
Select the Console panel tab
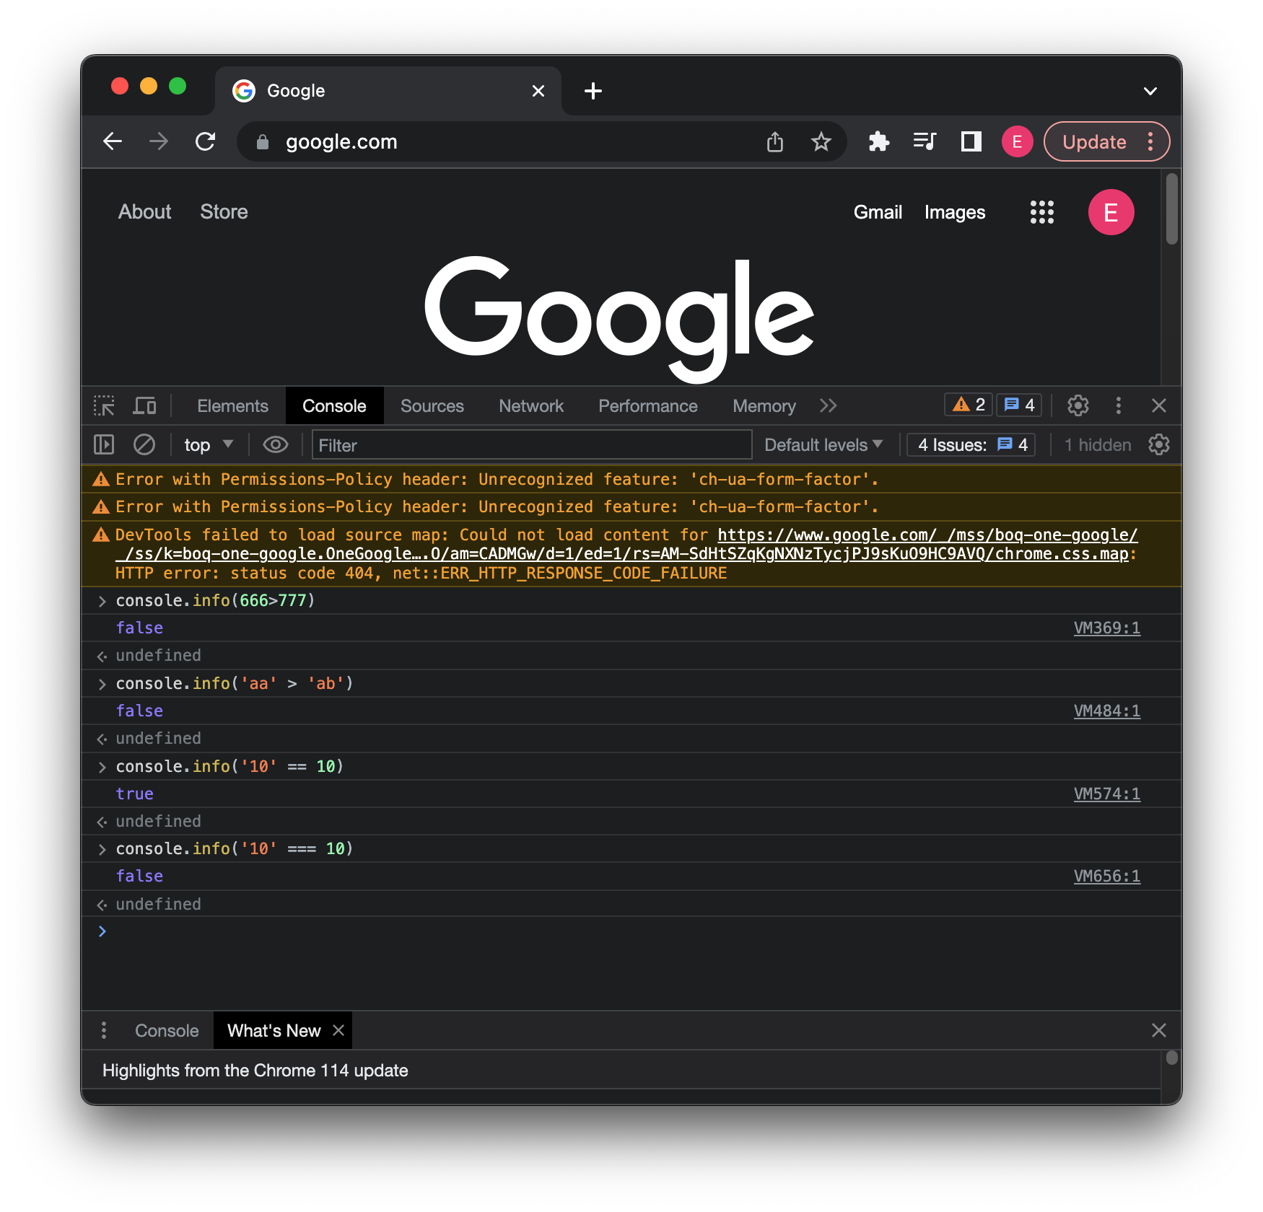point(334,406)
